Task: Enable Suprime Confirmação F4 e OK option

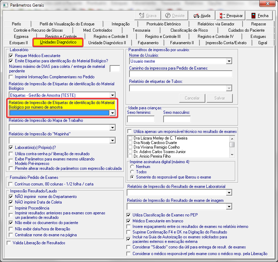Action: tap(128, 232)
